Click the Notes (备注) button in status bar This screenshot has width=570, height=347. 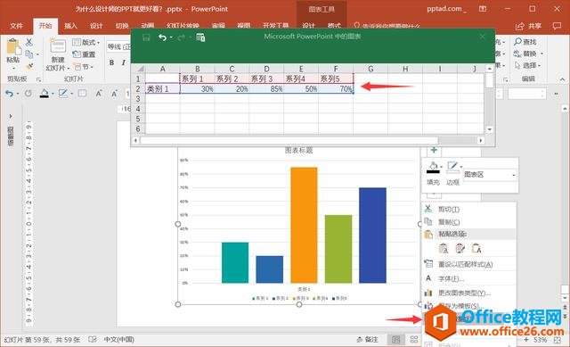[368, 340]
